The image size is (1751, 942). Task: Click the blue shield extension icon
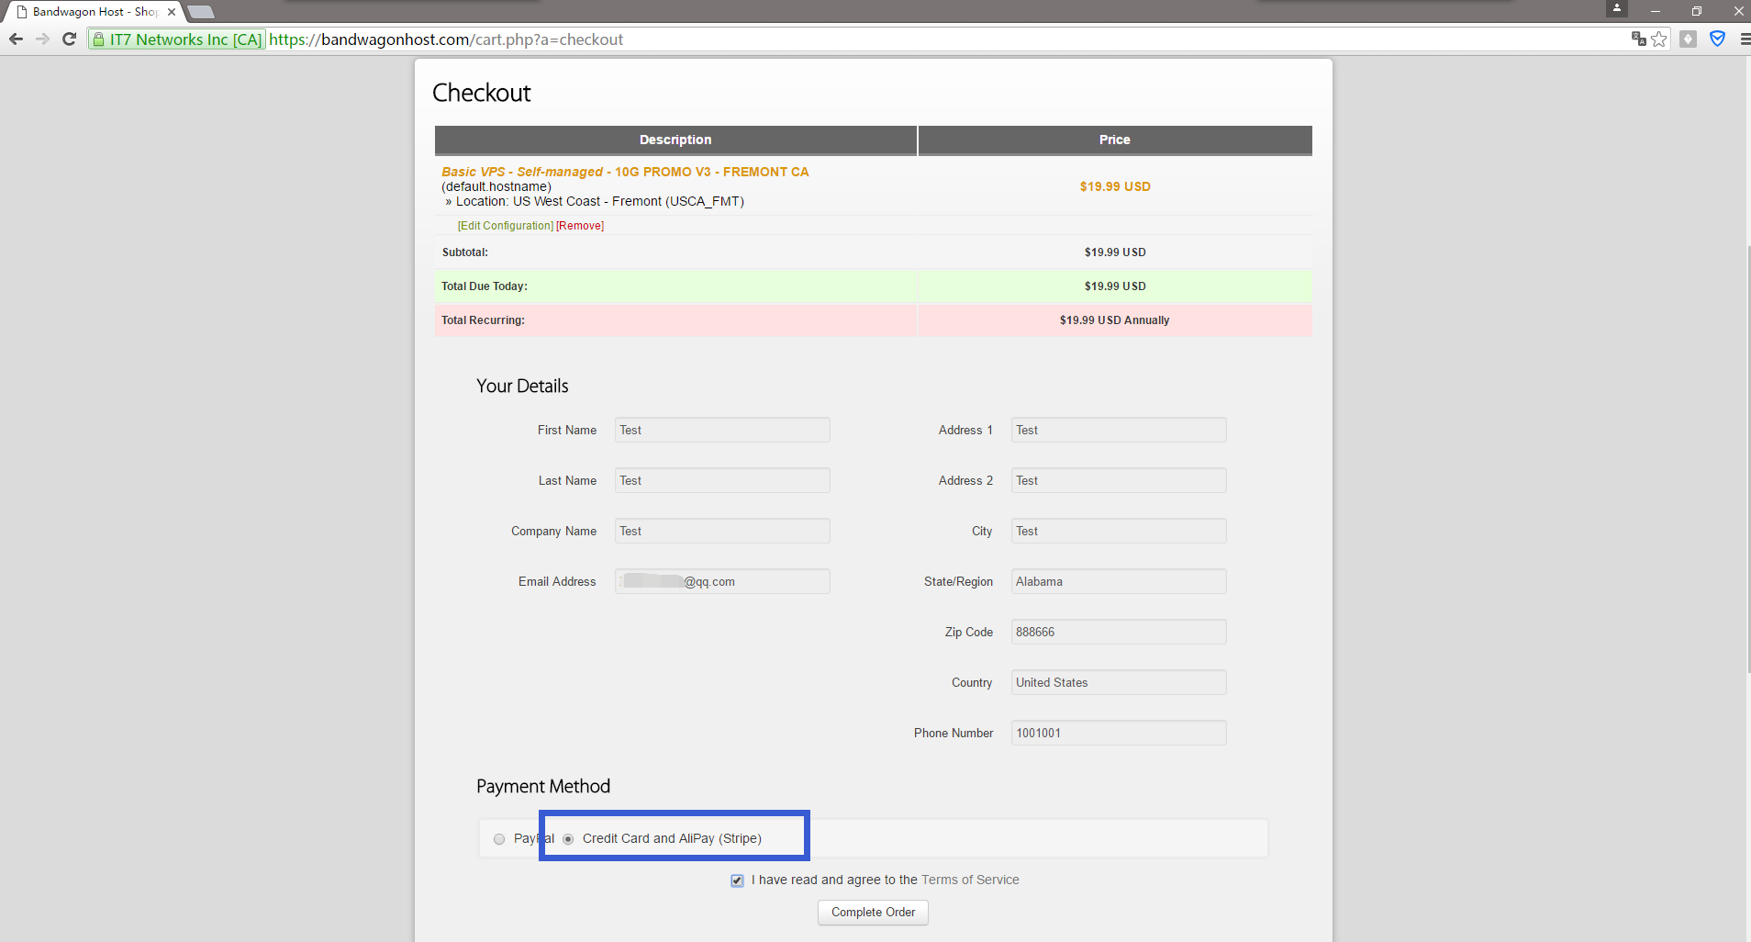1717,39
